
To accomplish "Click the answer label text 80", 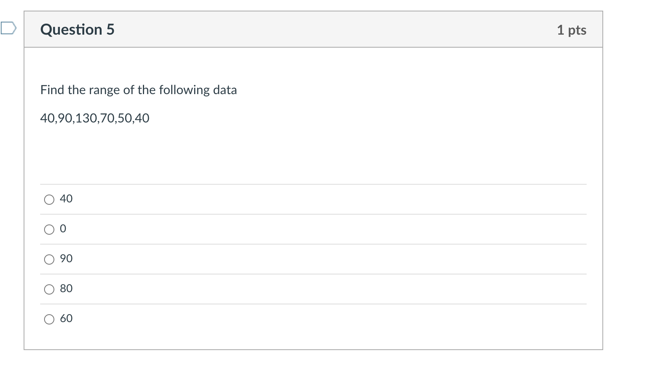I will click(66, 289).
